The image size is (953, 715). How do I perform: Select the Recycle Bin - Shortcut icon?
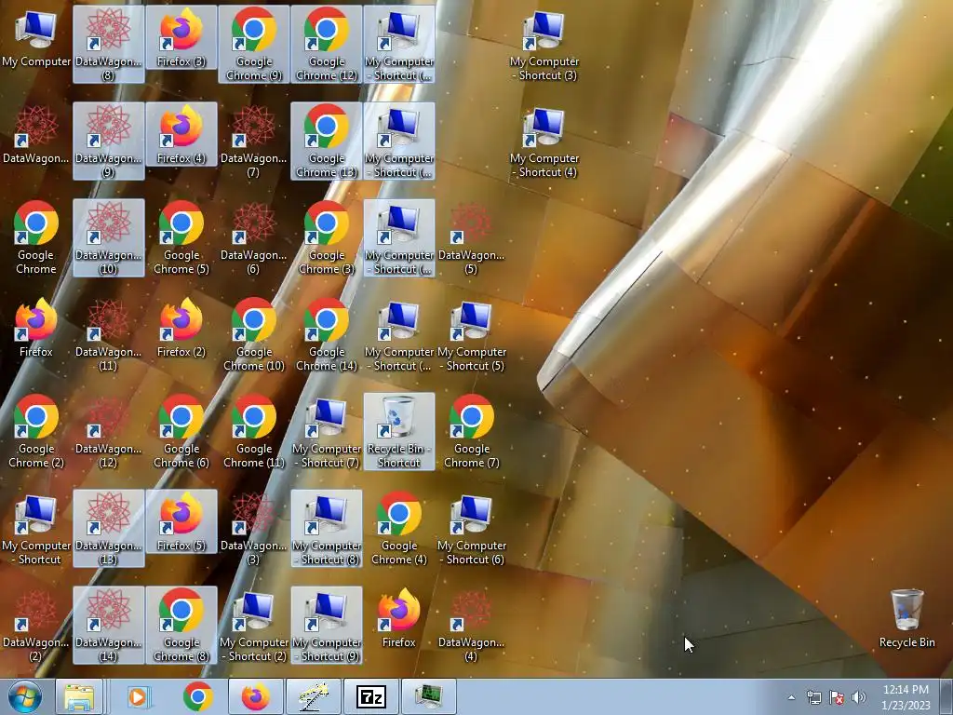pos(399,431)
